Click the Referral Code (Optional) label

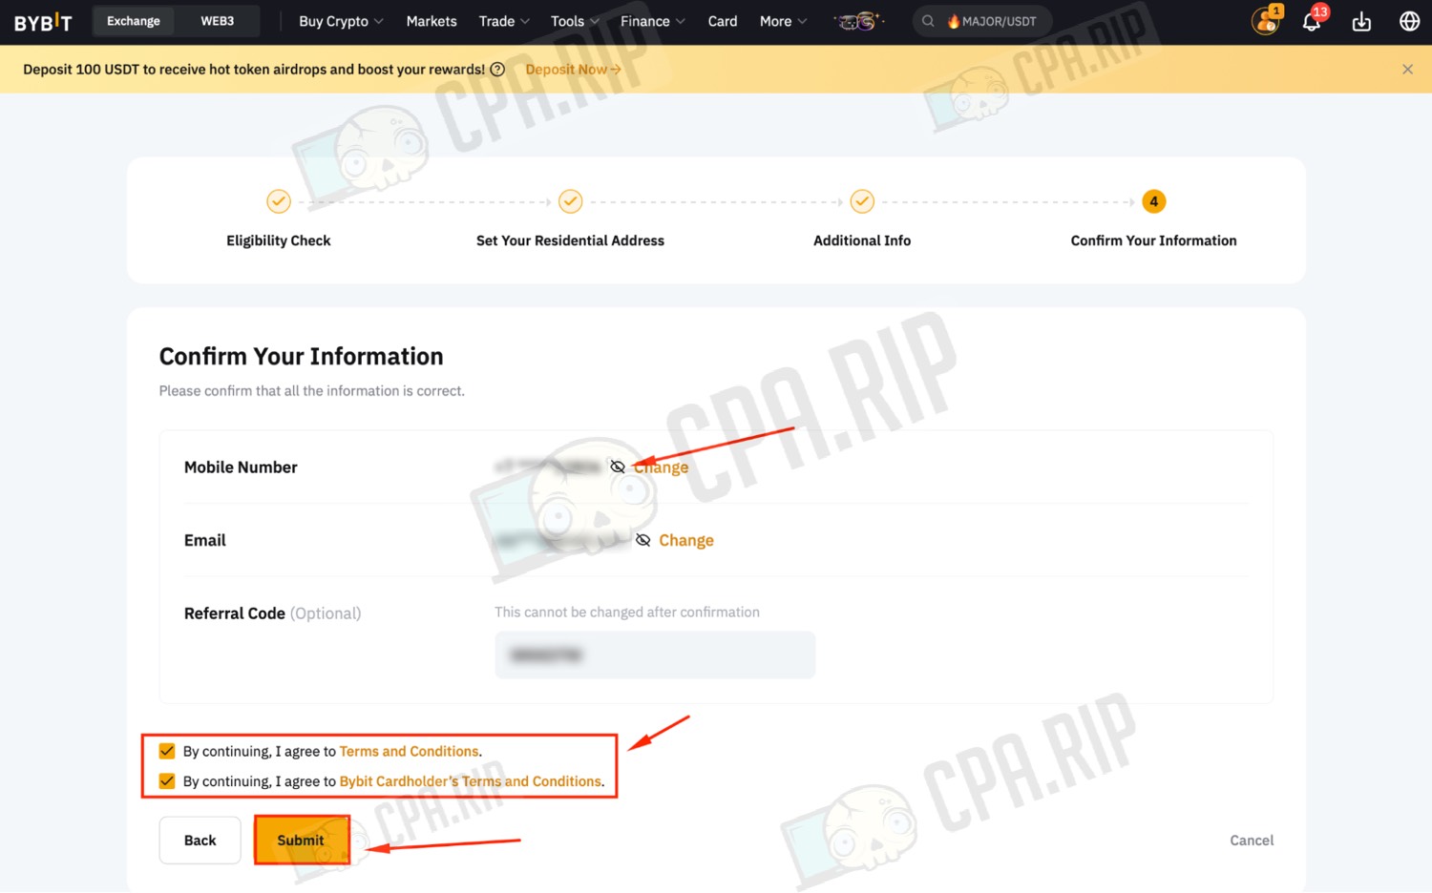point(273,613)
